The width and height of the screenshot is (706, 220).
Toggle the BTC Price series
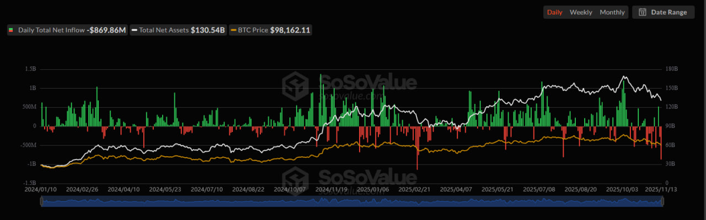coord(271,30)
